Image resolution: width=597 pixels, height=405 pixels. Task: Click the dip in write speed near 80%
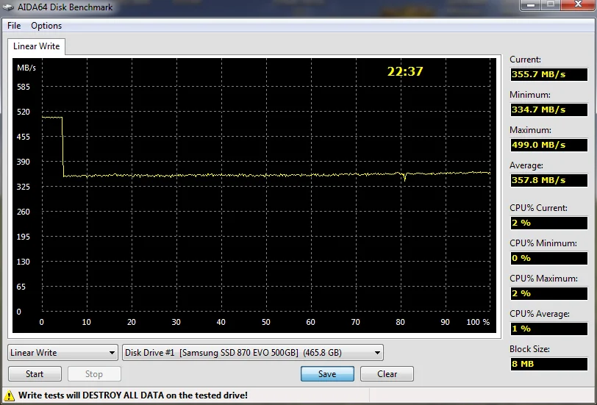pyautogui.click(x=404, y=178)
